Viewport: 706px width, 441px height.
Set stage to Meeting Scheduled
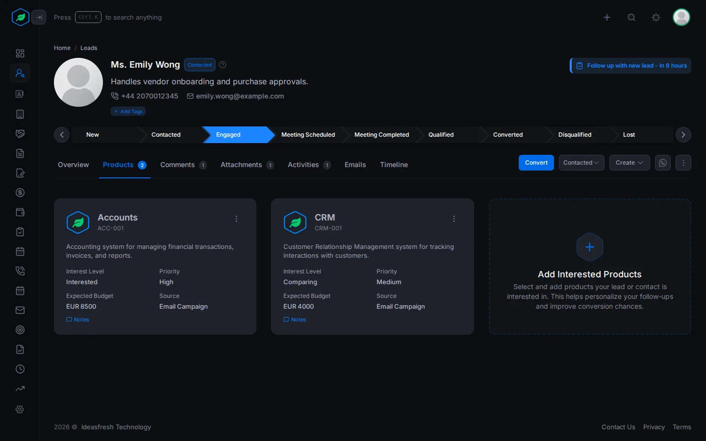308,135
